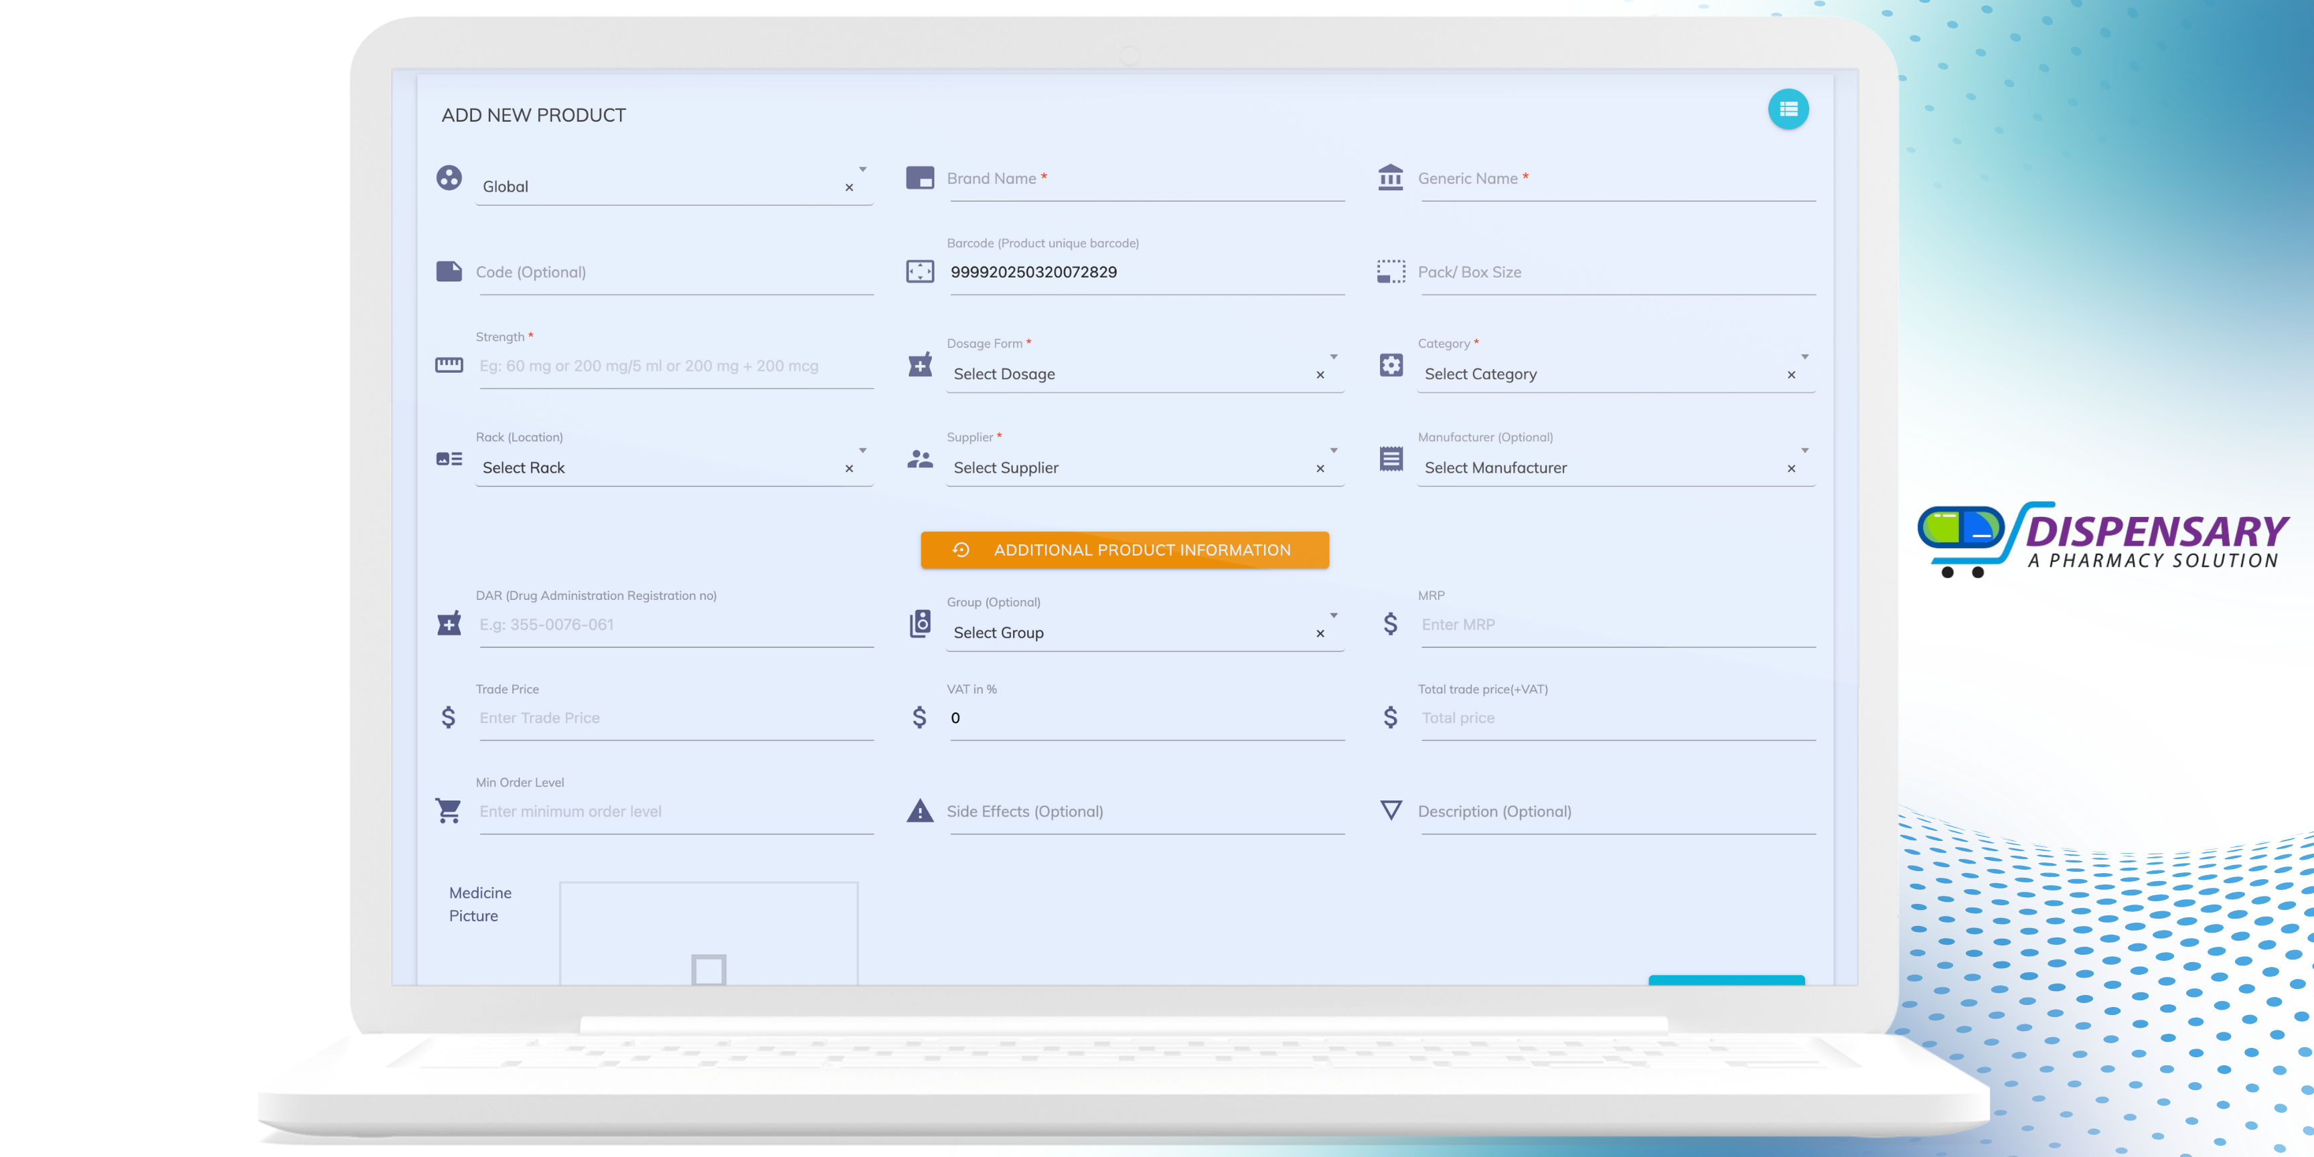Click the Strength ruler icon

448,365
